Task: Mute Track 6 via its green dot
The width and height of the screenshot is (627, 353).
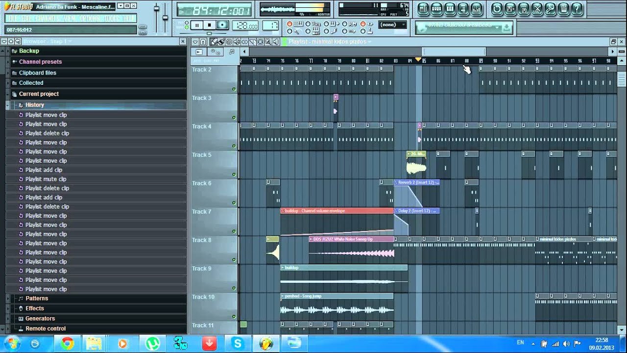Action: [x=234, y=203]
